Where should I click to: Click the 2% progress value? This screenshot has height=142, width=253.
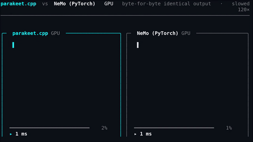[104, 128]
